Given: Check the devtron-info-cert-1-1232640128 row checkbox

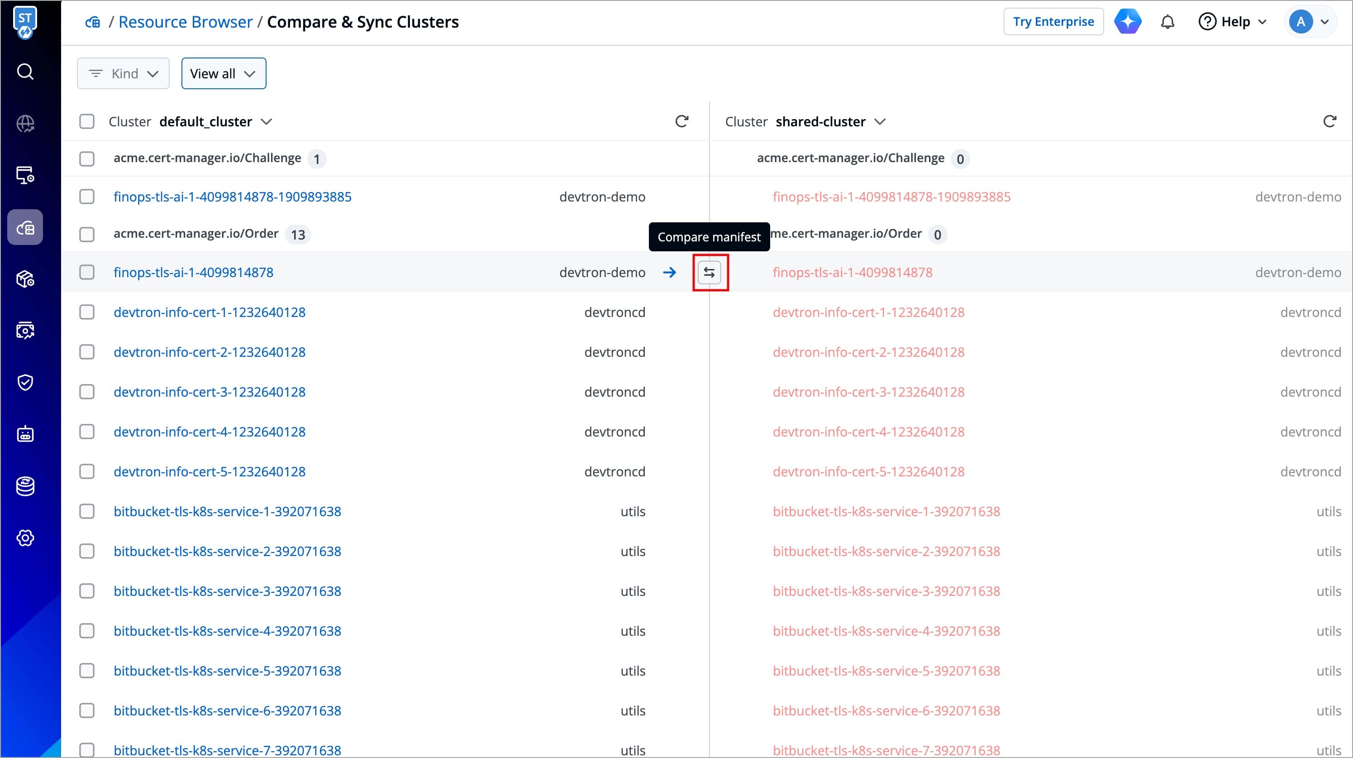Looking at the screenshot, I should (87, 312).
